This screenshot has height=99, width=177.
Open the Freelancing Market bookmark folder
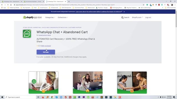point(13,8)
